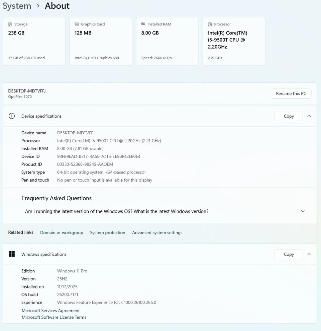The height and width of the screenshot is (331, 321).
Task: Go back to System in breadcrumb
Action: pyautogui.click(x=17, y=6)
